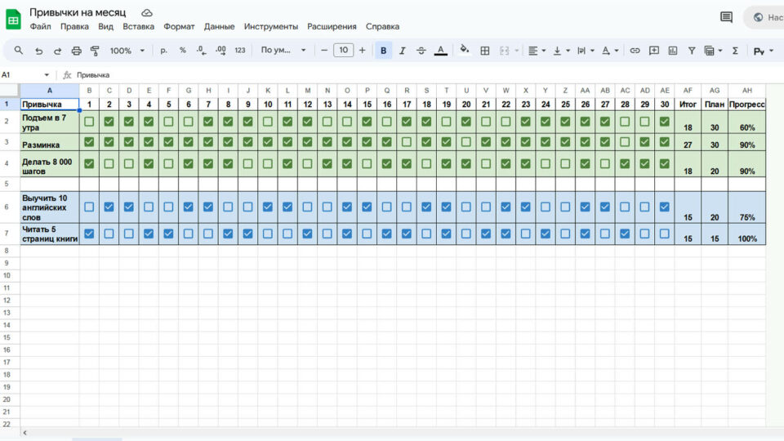Click the font size input field
This screenshot has height=441, width=784.
click(343, 51)
